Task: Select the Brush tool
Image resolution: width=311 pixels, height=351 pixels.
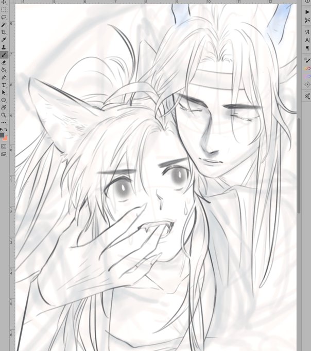Action: click(x=4, y=55)
